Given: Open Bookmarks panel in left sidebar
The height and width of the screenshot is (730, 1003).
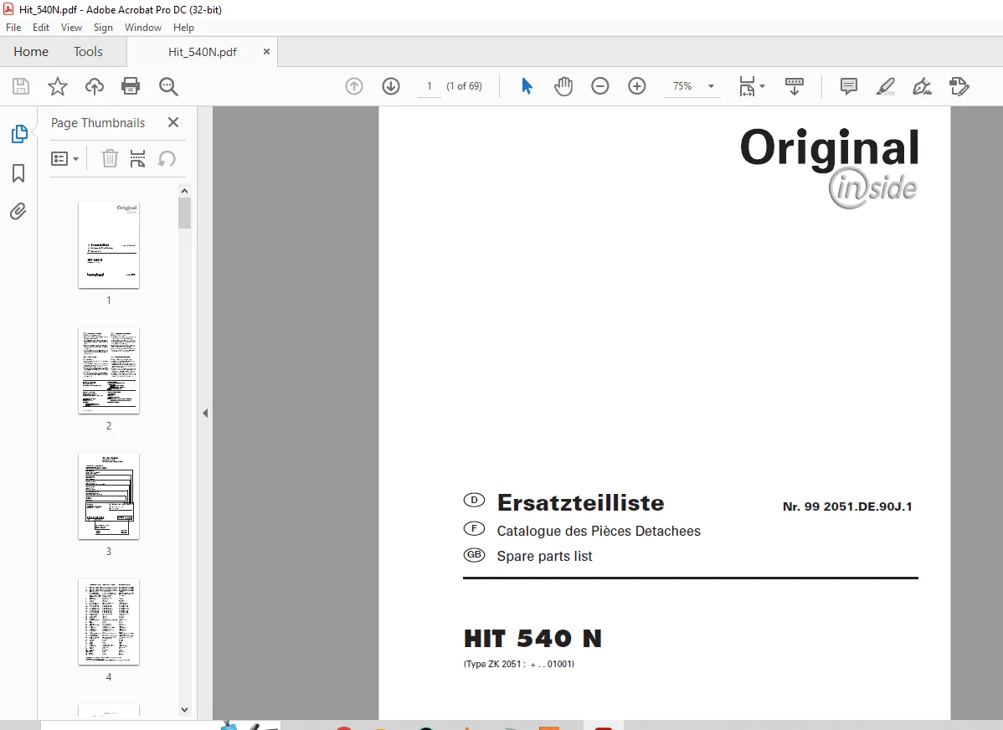Looking at the screenshot, I should click(x=18, y=172).
